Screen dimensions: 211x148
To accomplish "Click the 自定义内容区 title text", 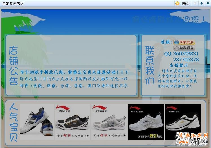I will pyautogui.click(x=13, y=3).
